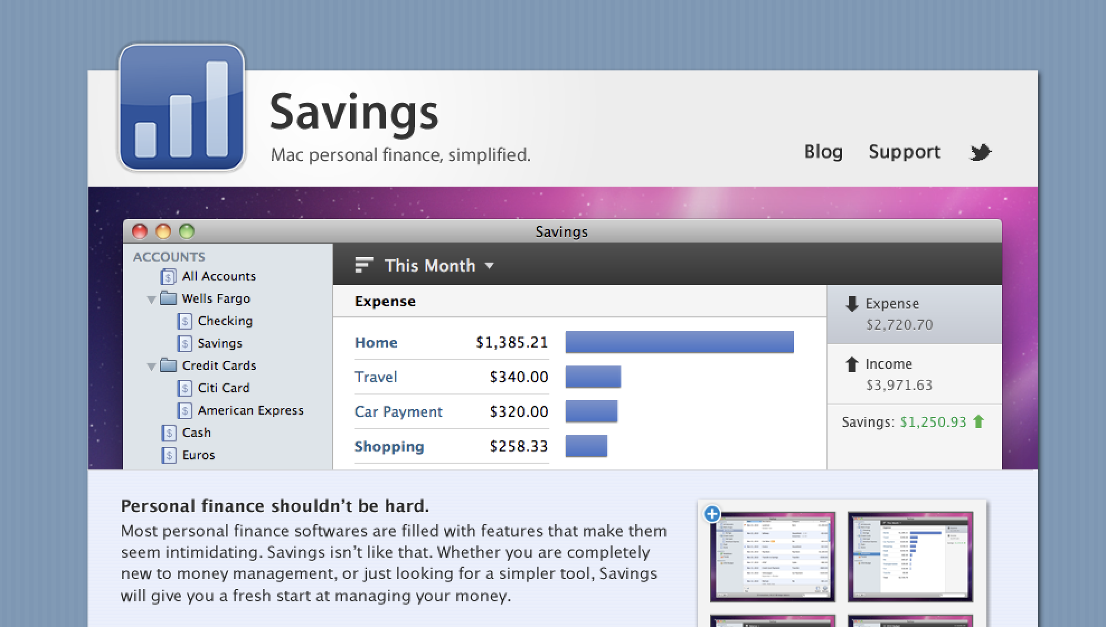The image size is (1106, 627).
Task: Click the $340.00 Travel amount
Action: (x=519, y=377)
